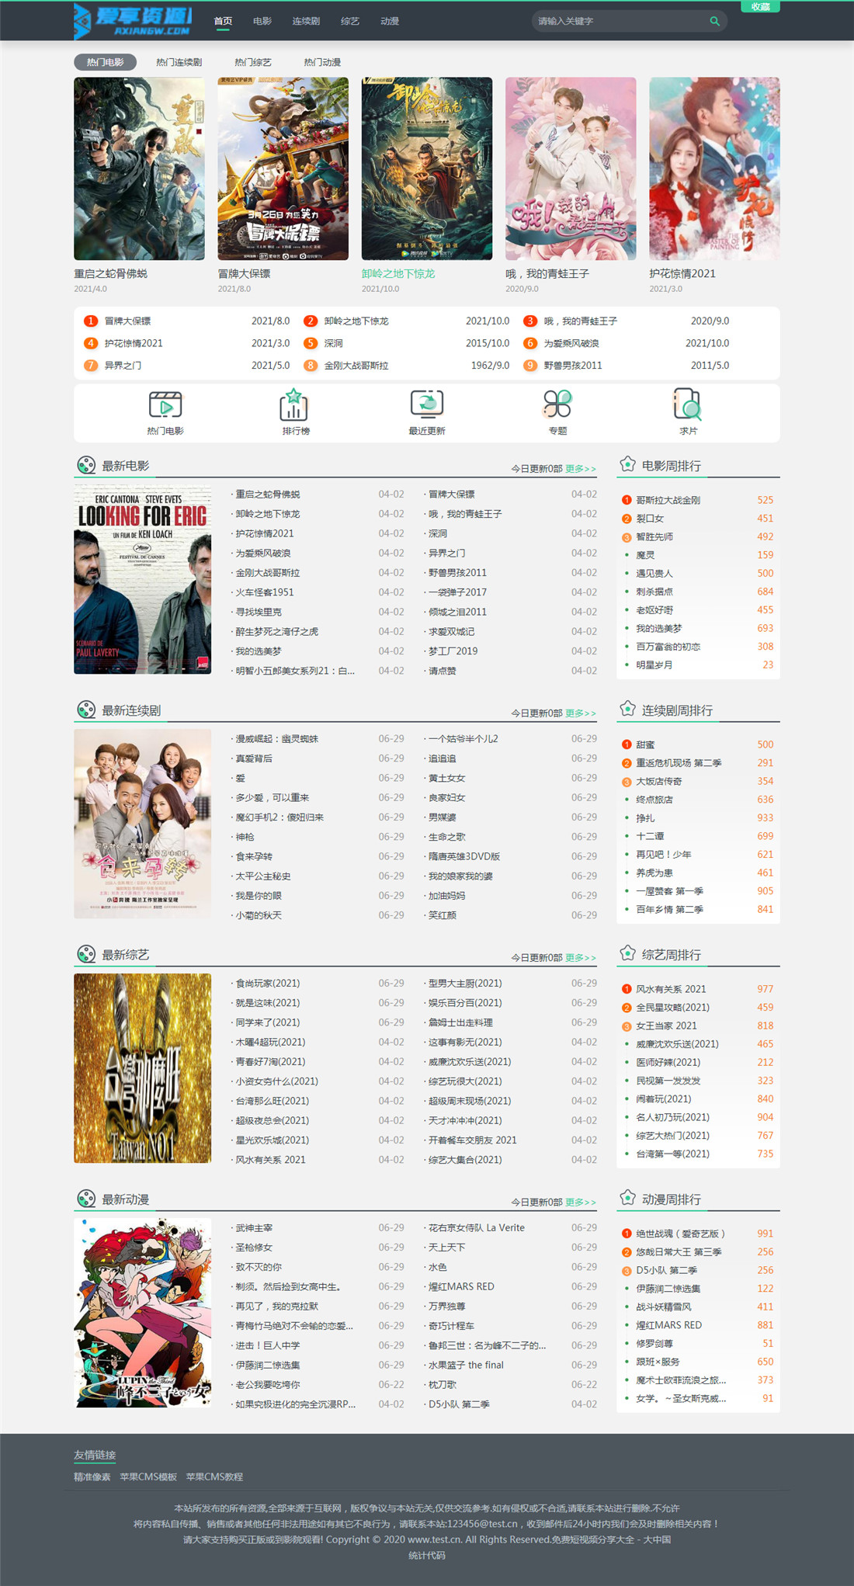Screen dimensions: 854x1586
Task: Select the 热门综艺 tab
Action: (252, 62)
